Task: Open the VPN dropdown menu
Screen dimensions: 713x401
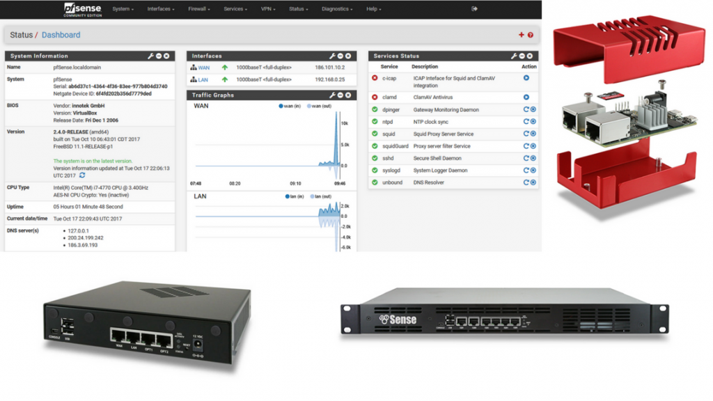Action: (268, 9)
